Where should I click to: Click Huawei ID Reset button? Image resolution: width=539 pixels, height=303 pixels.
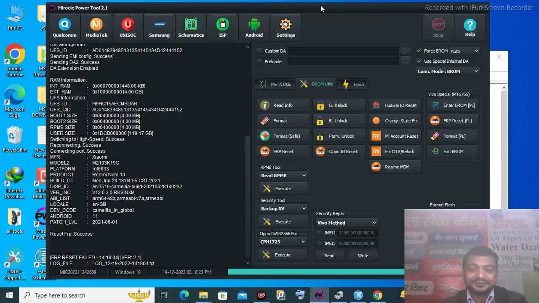[395, 105]
